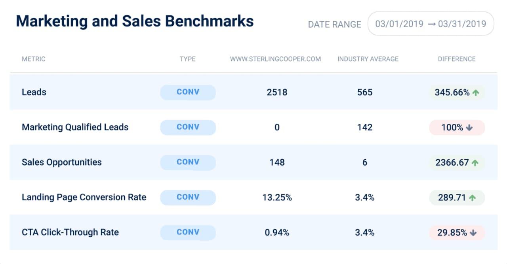The image size is (507, 264).
Task: Expand the DIFFERENCE column sort options
Action: [457, 59]
